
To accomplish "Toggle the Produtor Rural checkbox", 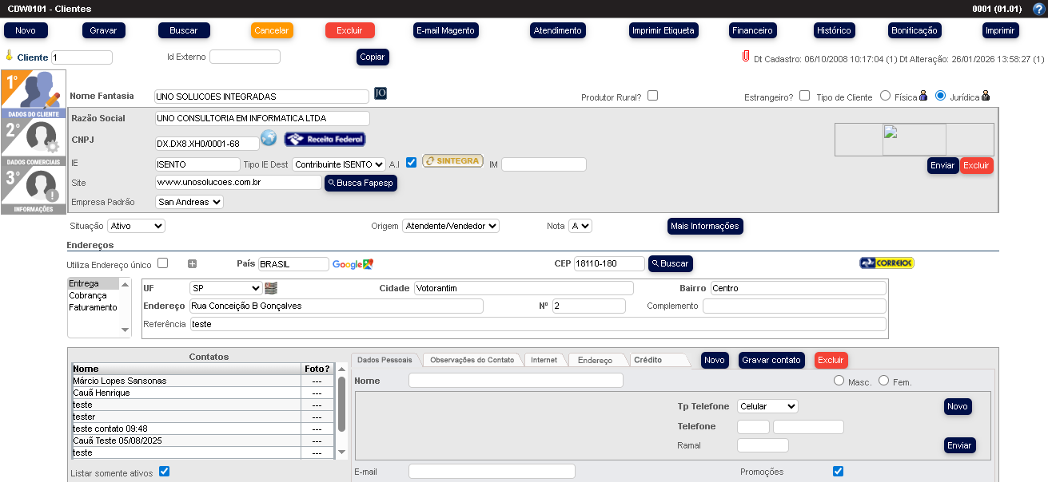I will tap(652, 94).
